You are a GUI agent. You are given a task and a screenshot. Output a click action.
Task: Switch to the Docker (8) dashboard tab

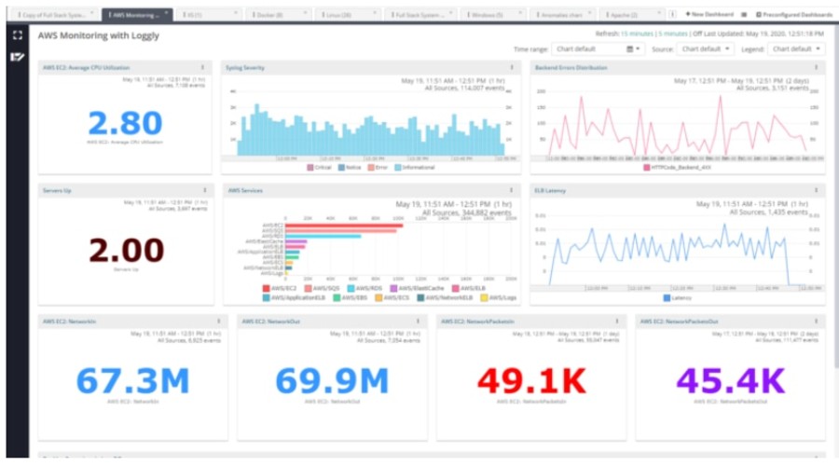click(x=278, y=14)
